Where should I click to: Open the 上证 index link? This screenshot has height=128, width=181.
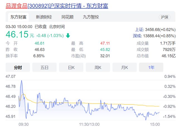(x=139, y=29)
